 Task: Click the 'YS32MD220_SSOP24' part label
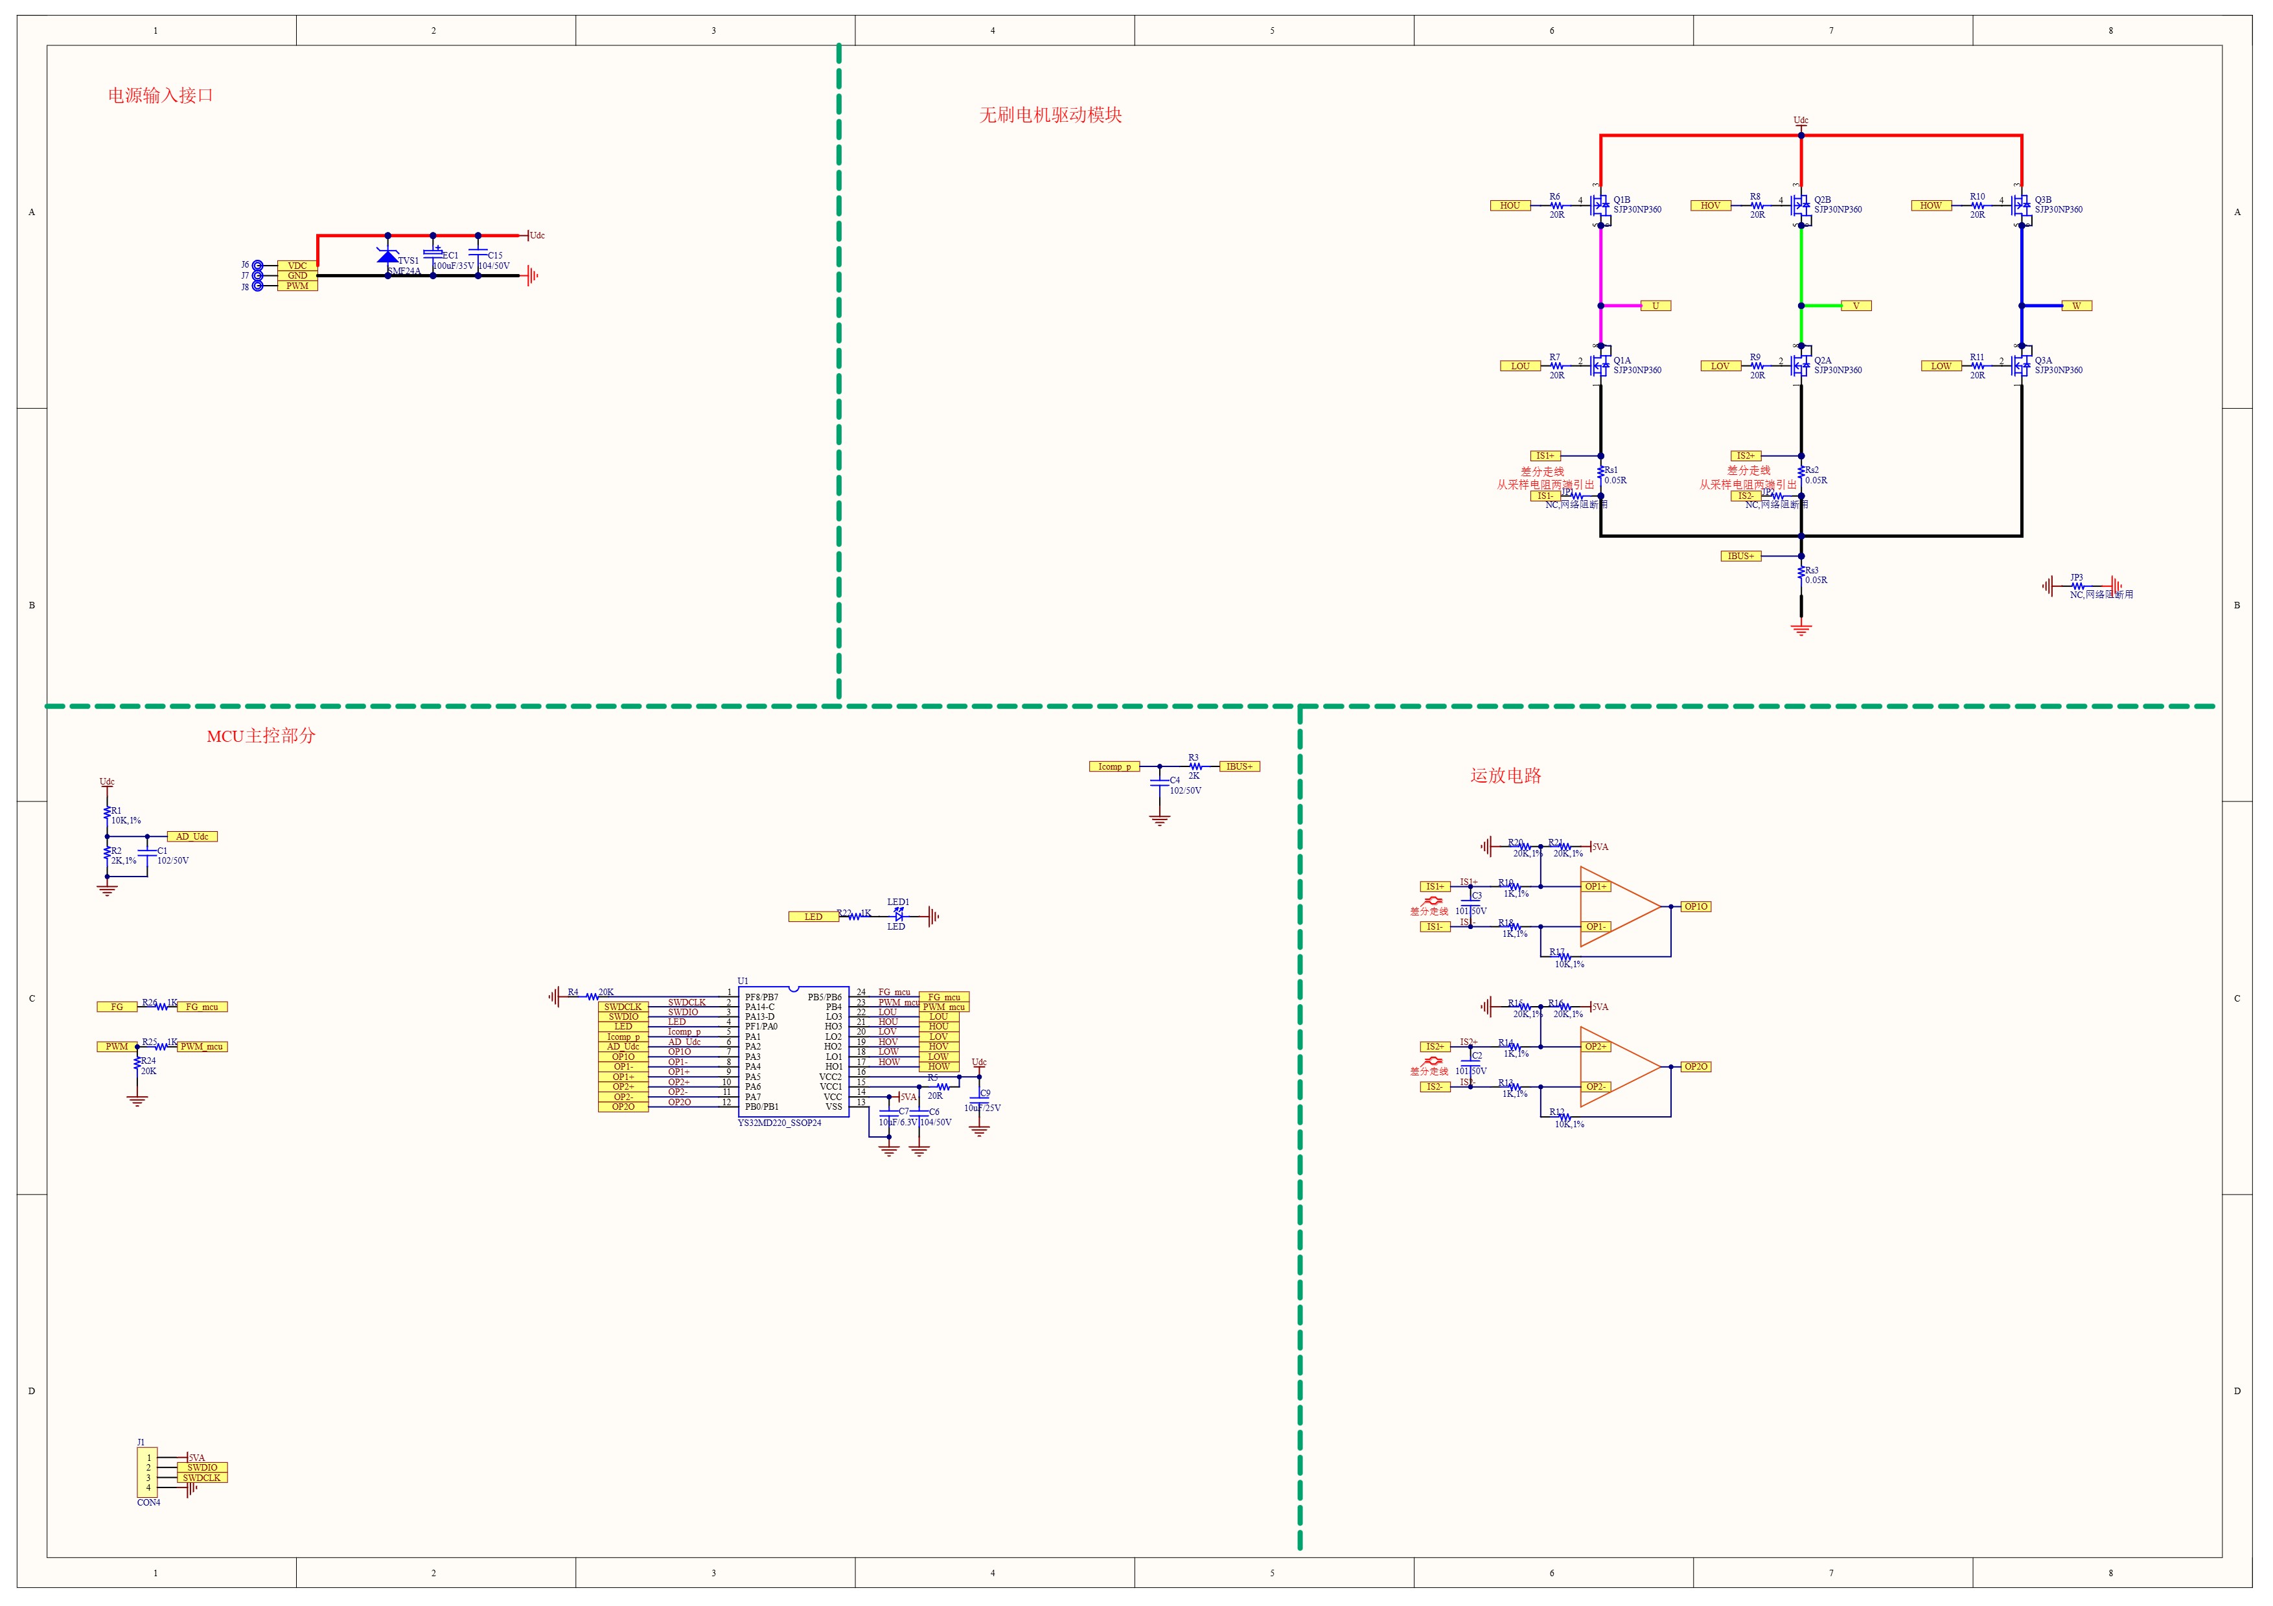[x=779, y=1123]
